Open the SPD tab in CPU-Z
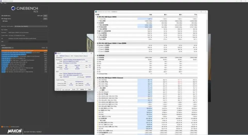 click(72, 56)
